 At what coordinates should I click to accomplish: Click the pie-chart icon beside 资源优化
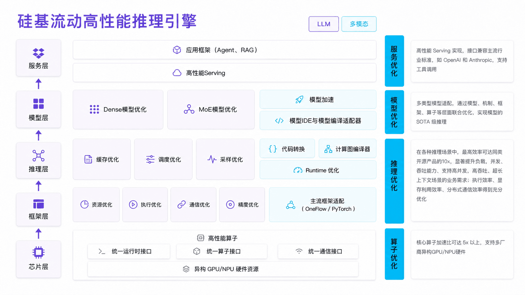tap(84, 204)
